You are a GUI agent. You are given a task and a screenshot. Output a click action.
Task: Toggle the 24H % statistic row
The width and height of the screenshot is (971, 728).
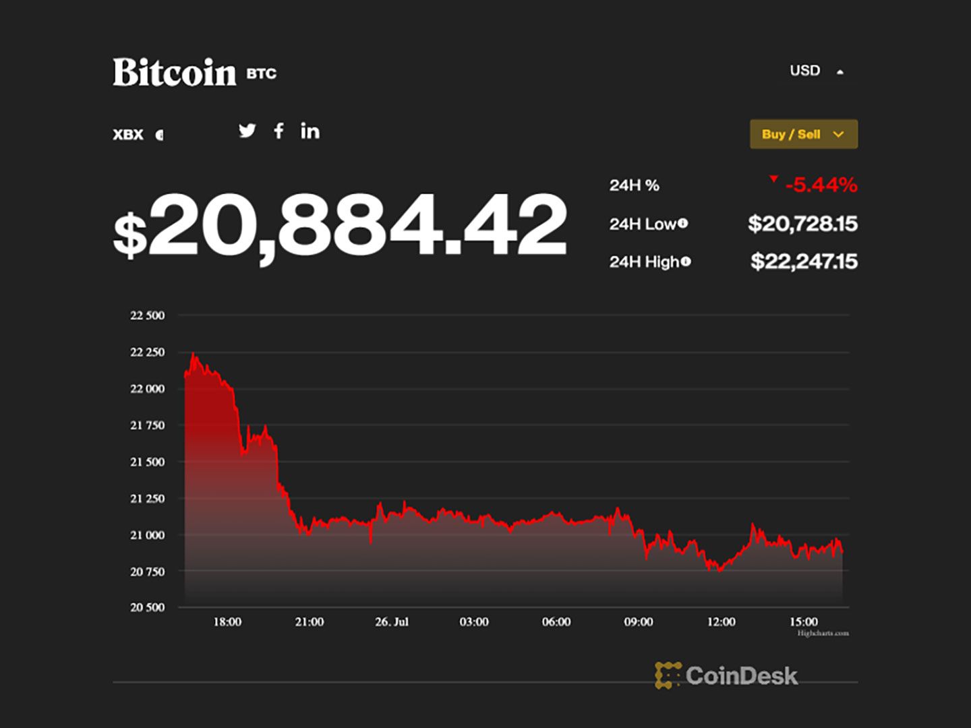[634, 183]
